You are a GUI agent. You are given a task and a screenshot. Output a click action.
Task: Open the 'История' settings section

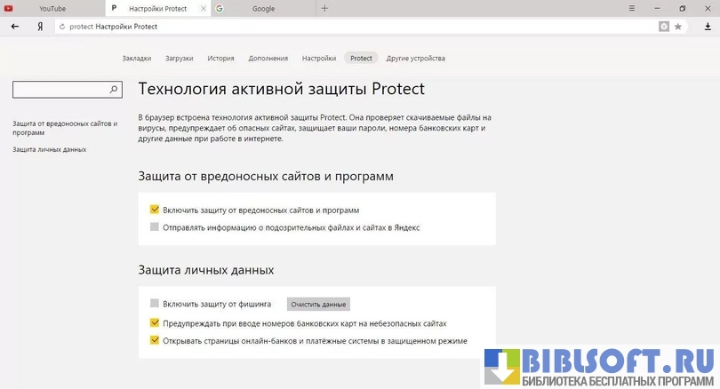(x=220, y=59)
